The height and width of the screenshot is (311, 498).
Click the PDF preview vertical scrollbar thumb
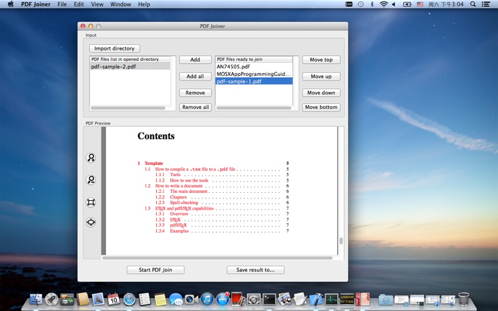(341, 241)
